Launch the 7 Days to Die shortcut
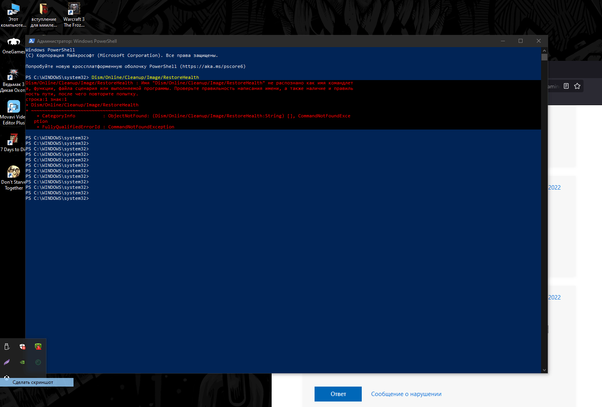This screenshot has width=602, height=407. point(13,142)
